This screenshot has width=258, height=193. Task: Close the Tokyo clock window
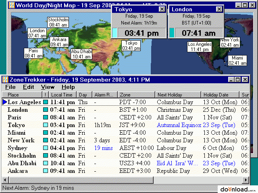tap(162, 9)
